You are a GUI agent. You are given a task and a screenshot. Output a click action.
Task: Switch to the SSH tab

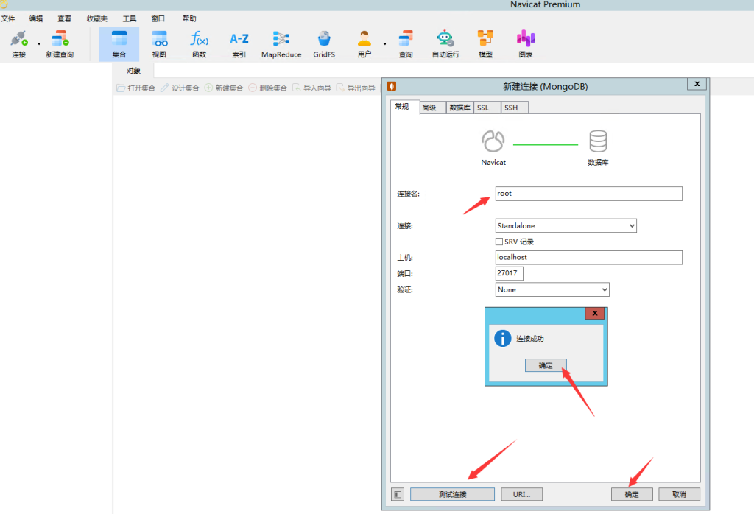(x=514, y=108)
